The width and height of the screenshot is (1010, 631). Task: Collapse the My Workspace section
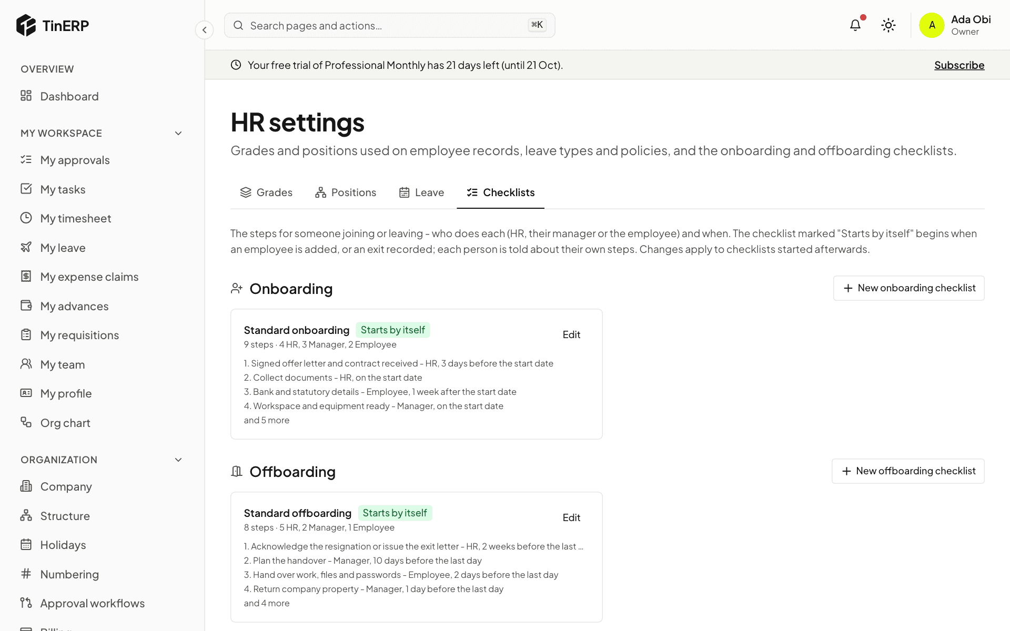[x=178, y=133]
